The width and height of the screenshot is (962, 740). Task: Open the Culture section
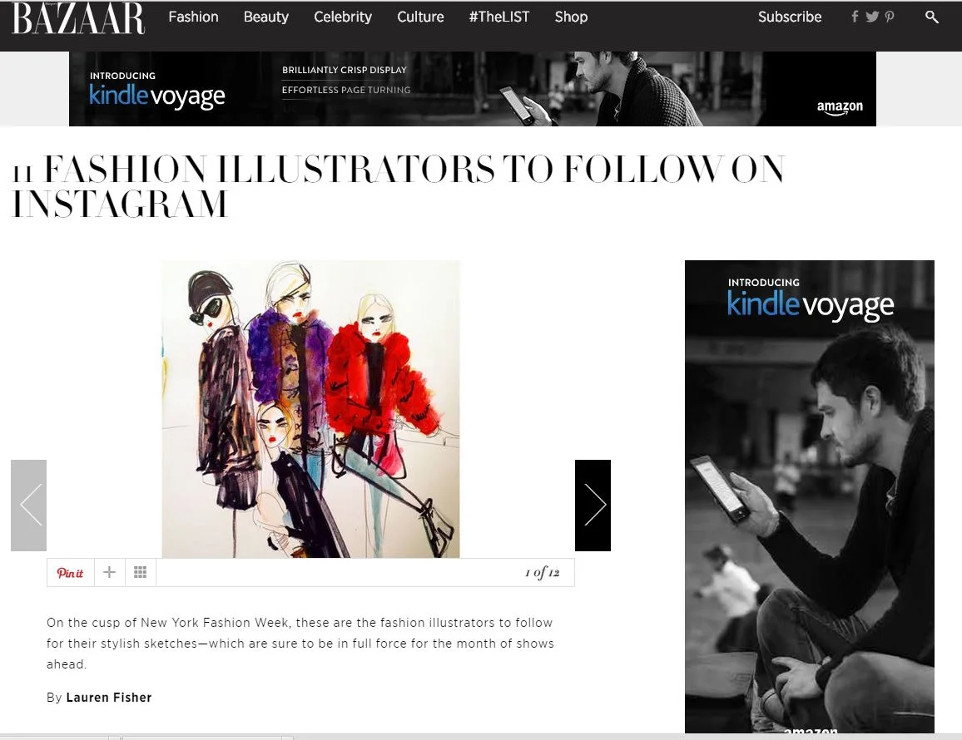[420, 17]
